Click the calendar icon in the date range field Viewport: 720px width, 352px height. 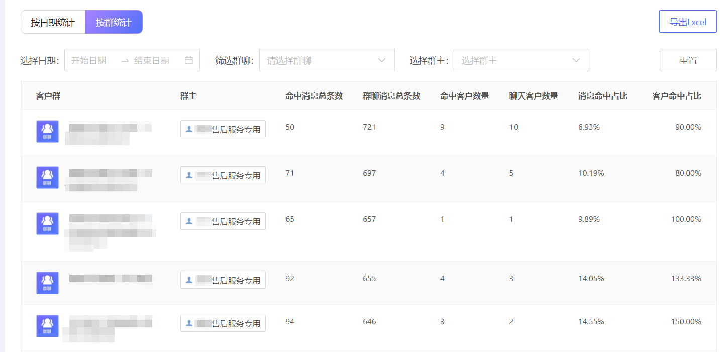pyautogui.click(x=189, y=60)
